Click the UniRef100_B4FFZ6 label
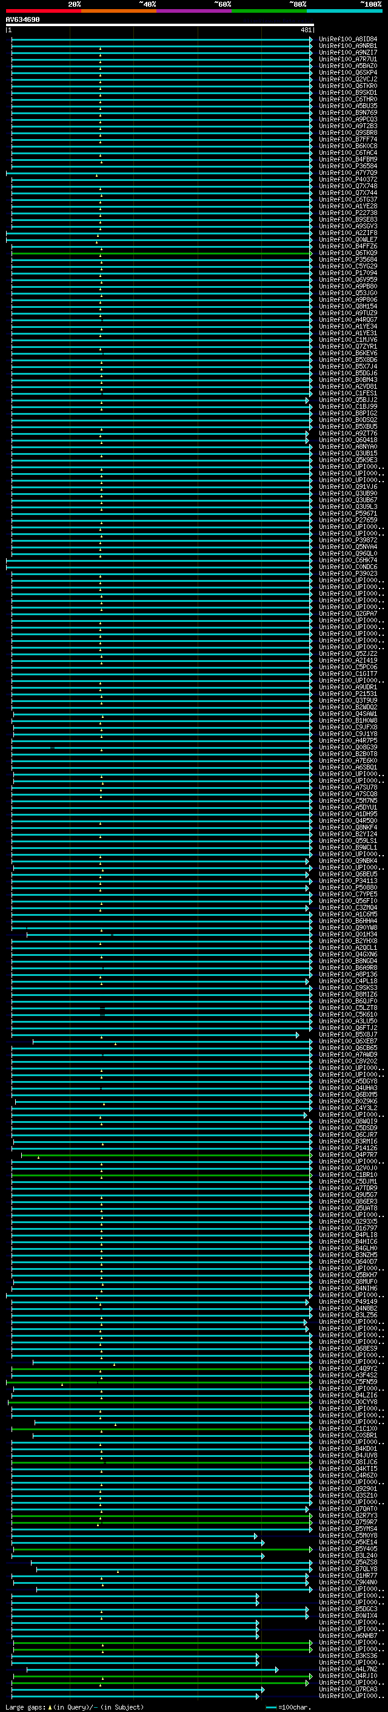Image resolution: width=388 pixels, height=1712 pixels. pyautogui.click(x=348, y=246)
